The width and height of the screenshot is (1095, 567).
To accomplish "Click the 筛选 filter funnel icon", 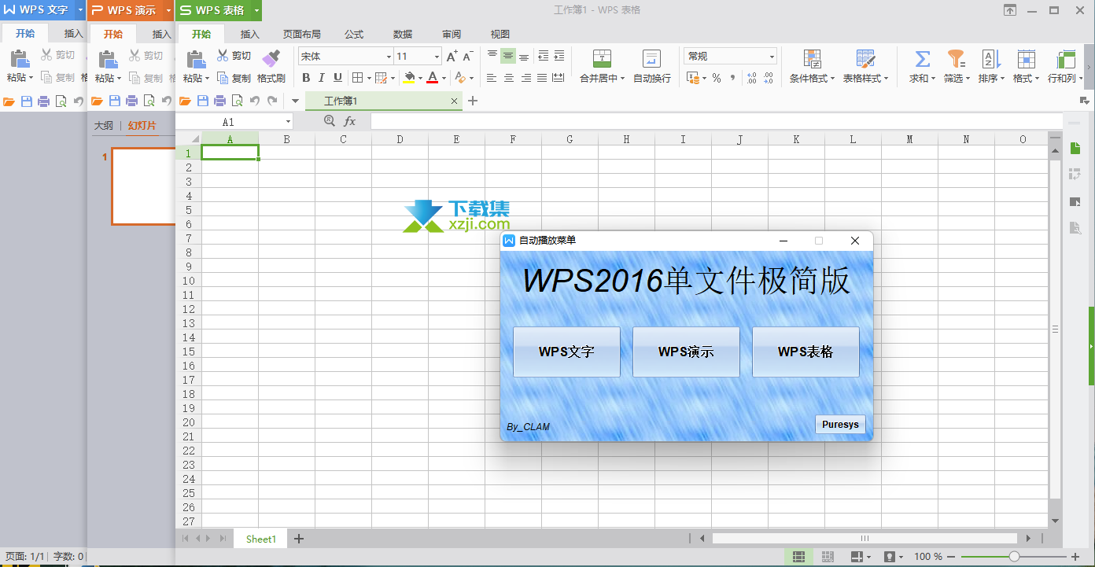I will 956,59.
